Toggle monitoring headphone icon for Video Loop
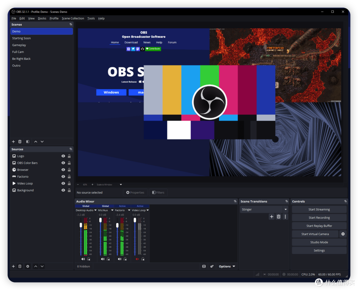The image size is (358, 290). tap(143, 259)
